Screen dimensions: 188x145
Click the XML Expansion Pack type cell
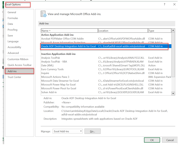(x=160, y=77)
